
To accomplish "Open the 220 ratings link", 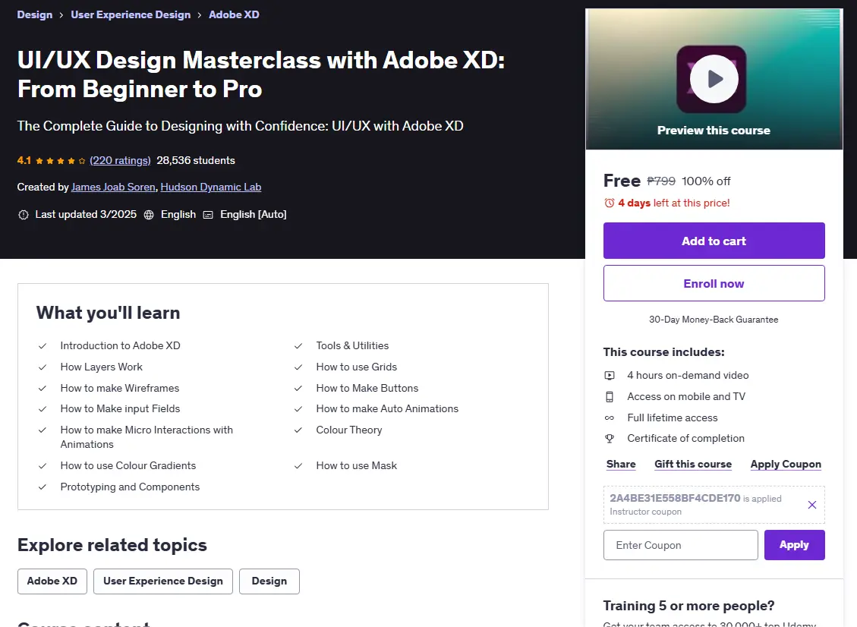I will click(x=120, y=161).
